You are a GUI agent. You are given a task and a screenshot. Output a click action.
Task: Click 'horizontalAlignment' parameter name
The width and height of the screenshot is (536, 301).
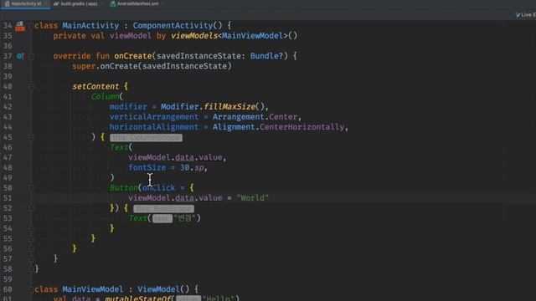pos(154,127)
